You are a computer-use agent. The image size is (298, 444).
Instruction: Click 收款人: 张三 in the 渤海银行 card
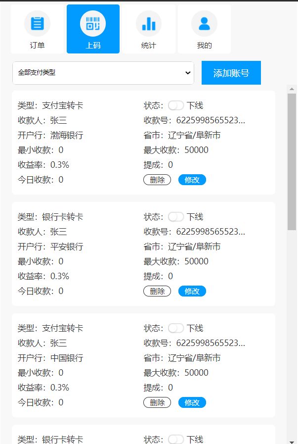(42, 120)
